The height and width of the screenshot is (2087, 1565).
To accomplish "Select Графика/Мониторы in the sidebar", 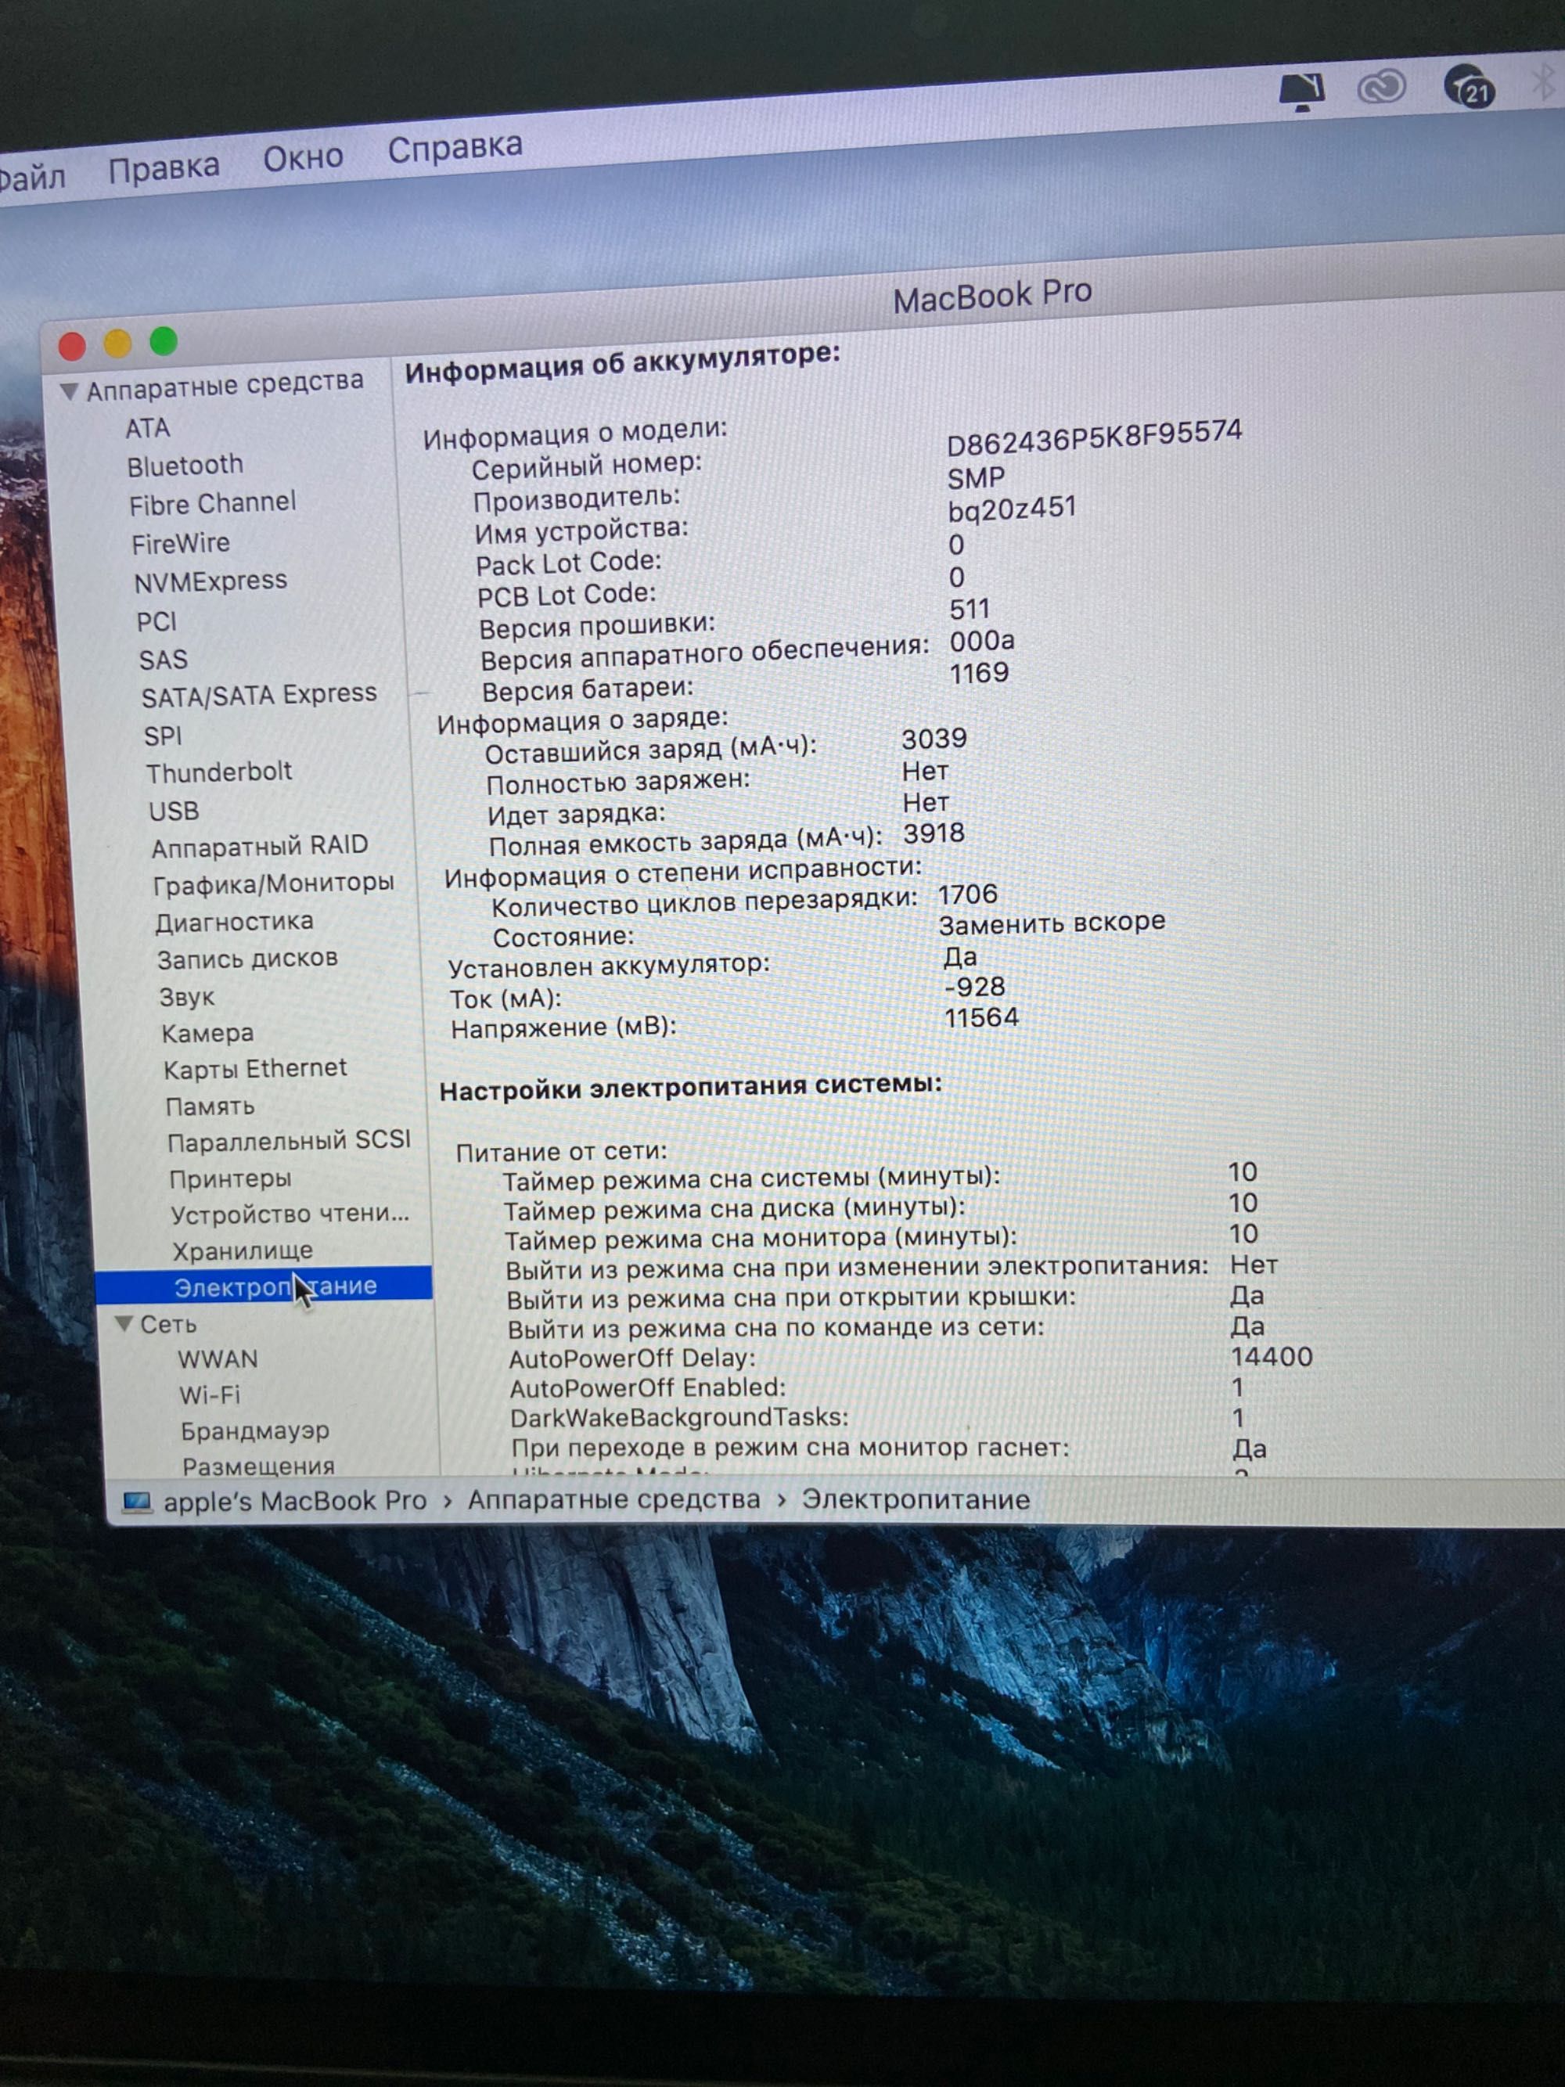I will (x=274, y=884).
